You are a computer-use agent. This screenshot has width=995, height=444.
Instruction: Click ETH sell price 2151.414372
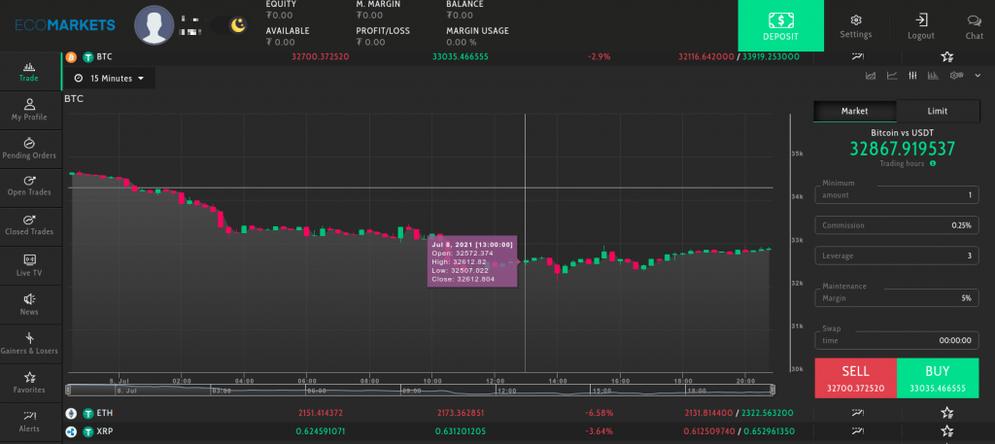(x=321, y=413)
